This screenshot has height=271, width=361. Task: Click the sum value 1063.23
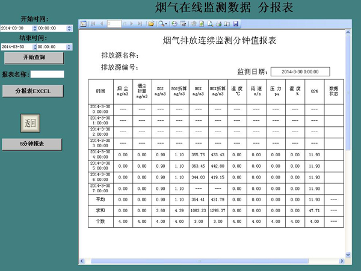click(198, 210)
